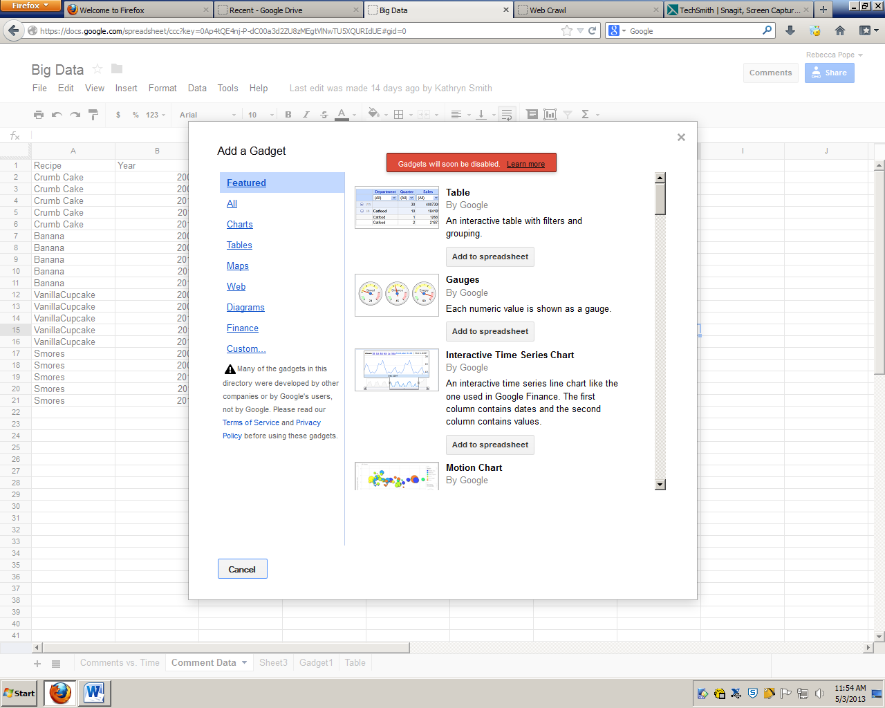The height and width of the screenshot is (708, 885).
Task: Open the Comments panel button
Action: click(771, 73)
